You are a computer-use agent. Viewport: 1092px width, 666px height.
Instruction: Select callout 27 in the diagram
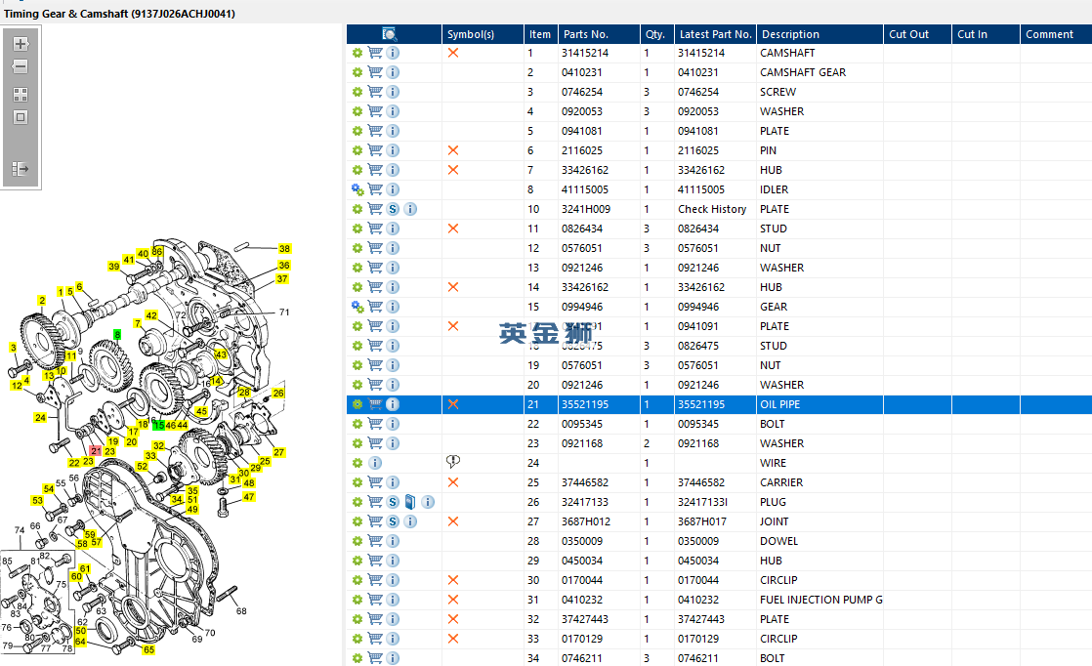278,452
